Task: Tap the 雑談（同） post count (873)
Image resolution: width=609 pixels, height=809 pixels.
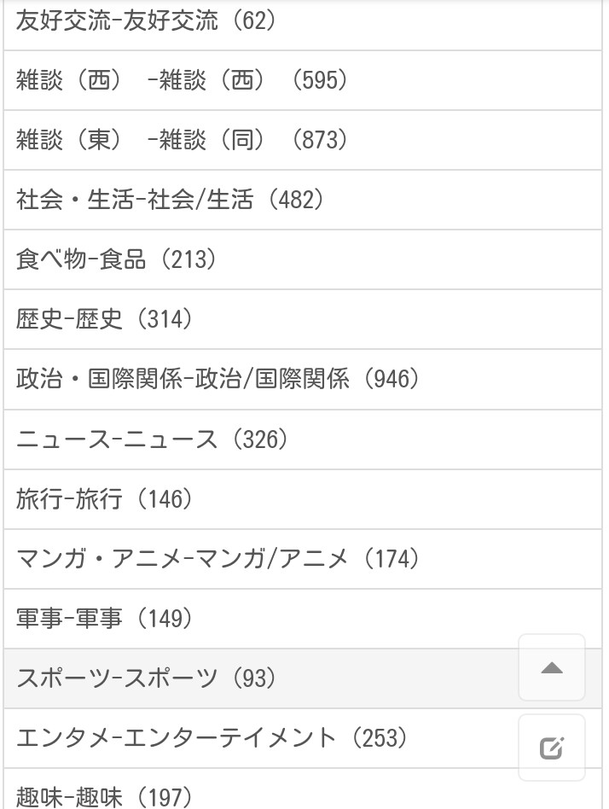Action: click(320, 140)
